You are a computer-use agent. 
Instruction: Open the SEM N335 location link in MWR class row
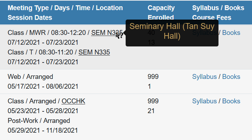107,33
